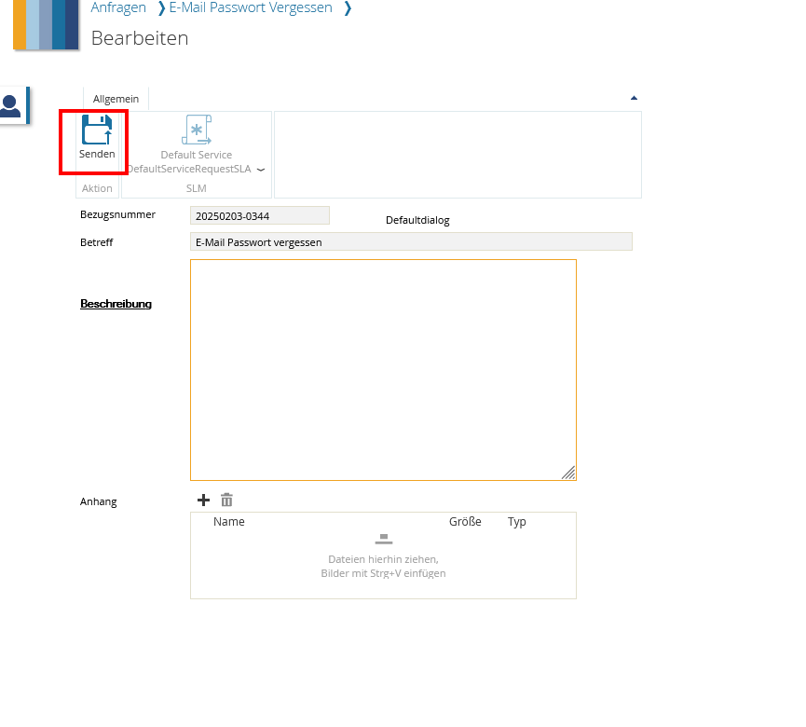The width and height of the screenshot is (806, 727).
Task: Go to the Anfragen breadcrumb
Action: [118, 8]
